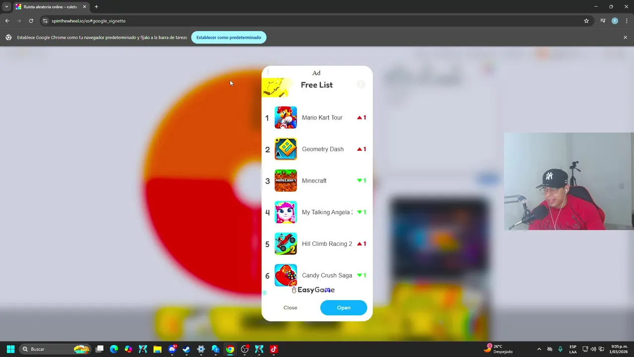Close the Ruleta aleatoria online tab

84,6
